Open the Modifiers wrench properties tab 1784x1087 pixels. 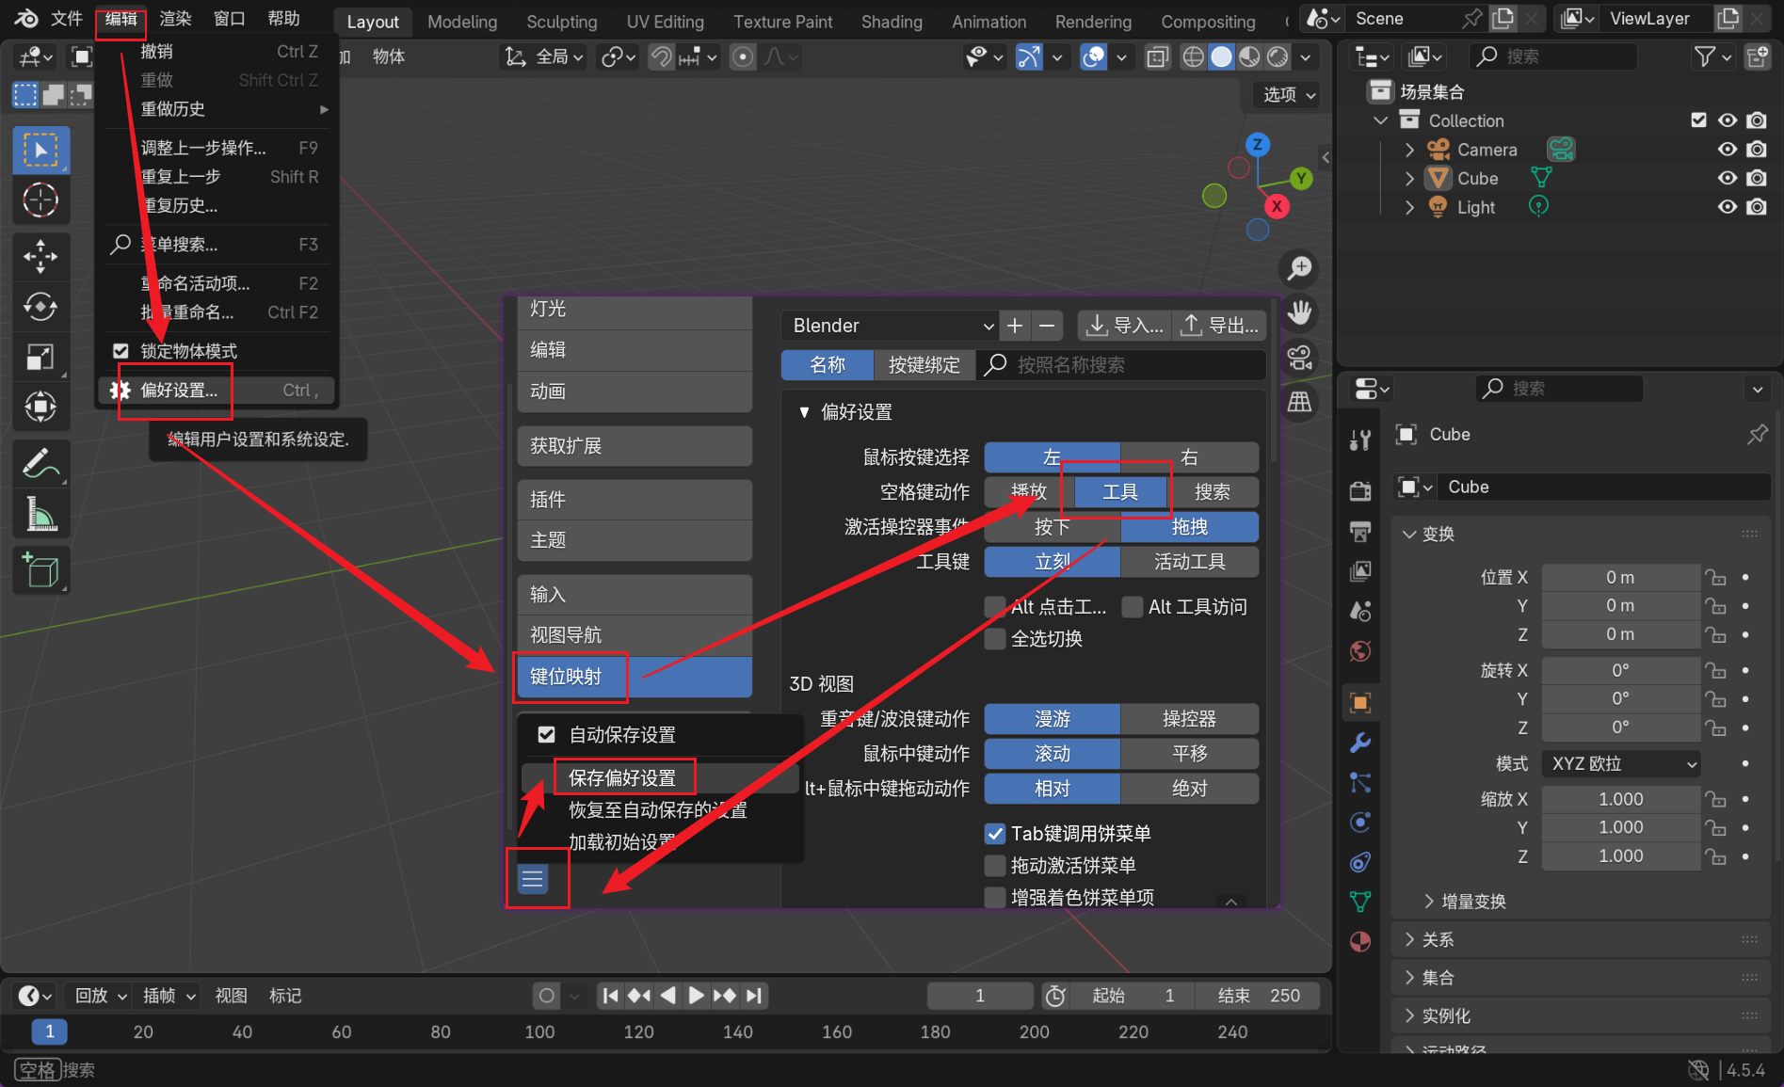(x=1360, y=743)
